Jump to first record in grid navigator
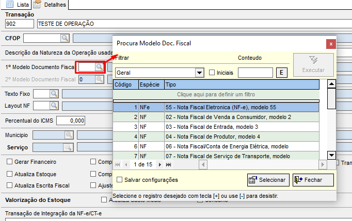This screenshot has height=221, width=352. click(117, 164)
